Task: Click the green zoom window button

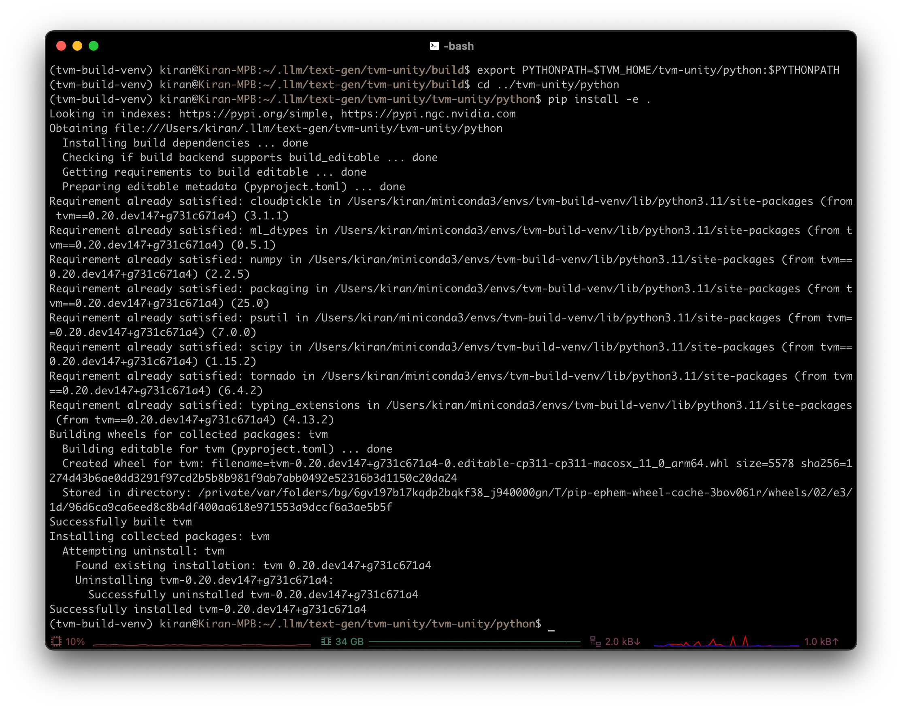Action: coord(94,46)
